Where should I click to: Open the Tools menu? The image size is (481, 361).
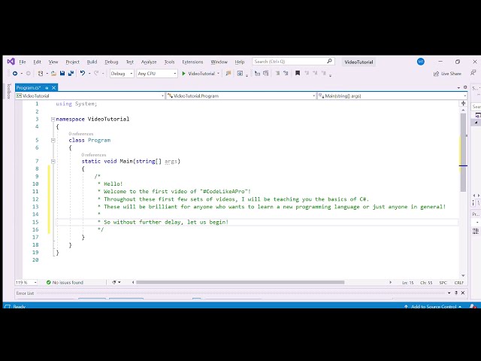(x=169, y=62)
